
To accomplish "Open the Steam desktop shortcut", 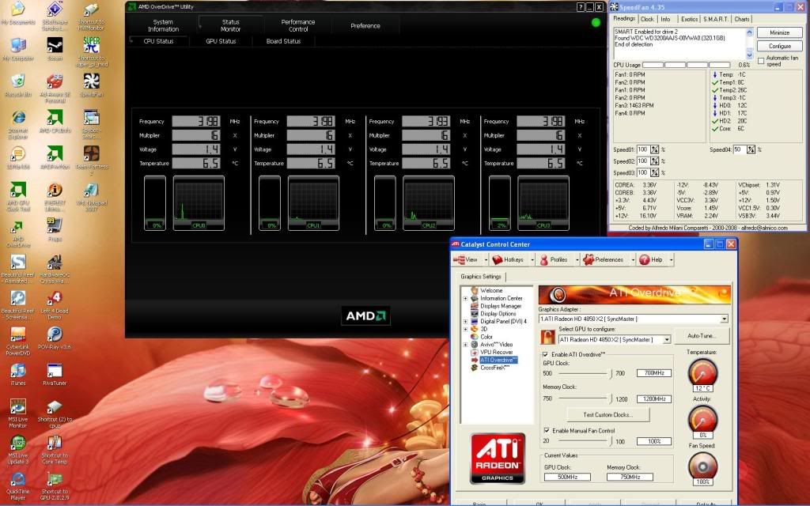I will tap(55, 47).
